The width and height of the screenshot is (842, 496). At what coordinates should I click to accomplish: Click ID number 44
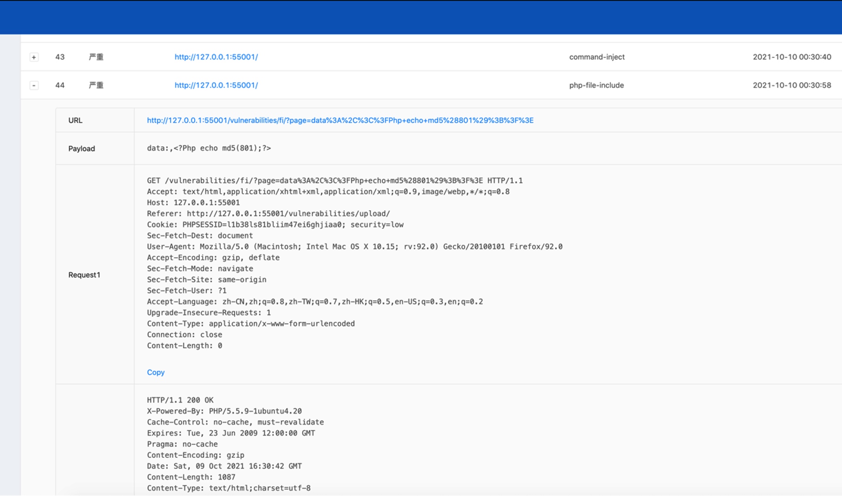click(60, 85)
